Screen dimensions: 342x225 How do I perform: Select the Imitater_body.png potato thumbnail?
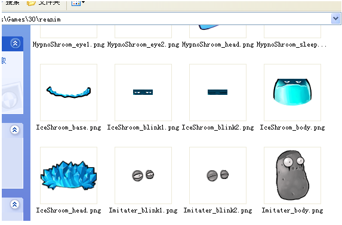(x=292, y=175)
